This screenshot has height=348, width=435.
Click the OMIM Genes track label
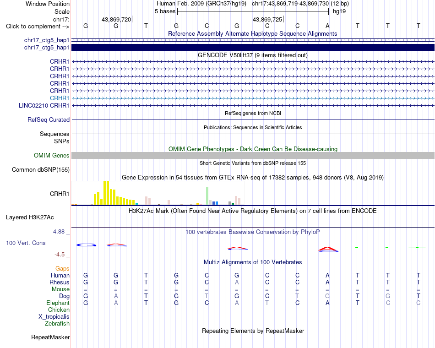[x=51, y=155]
